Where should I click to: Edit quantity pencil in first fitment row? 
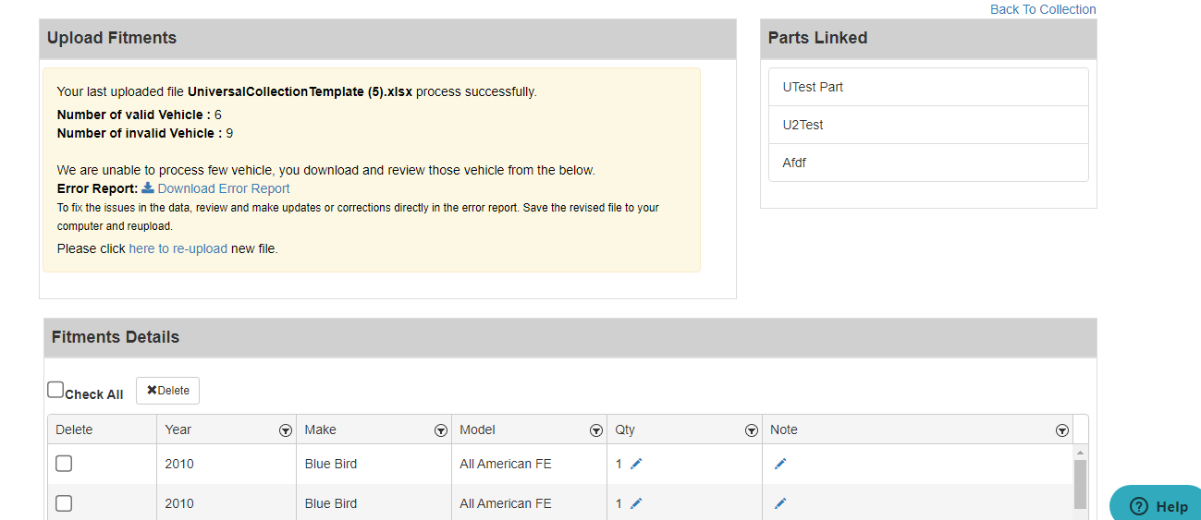coord(636,464)
